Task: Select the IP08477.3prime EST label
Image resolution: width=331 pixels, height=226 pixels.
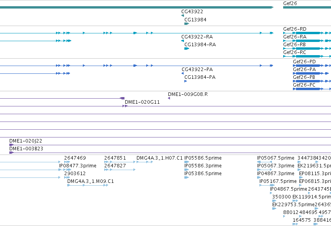Action: click(78, 166)
